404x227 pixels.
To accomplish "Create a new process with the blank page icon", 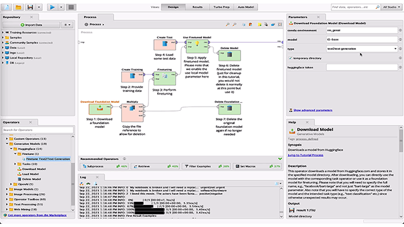I will [7, 7].
